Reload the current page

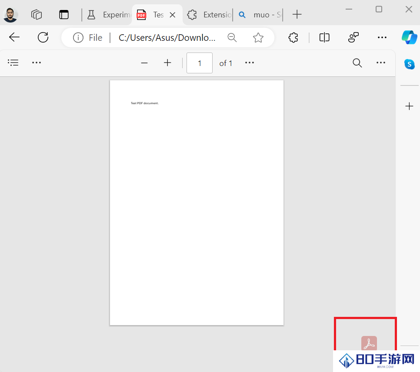[x=43, y=37]
